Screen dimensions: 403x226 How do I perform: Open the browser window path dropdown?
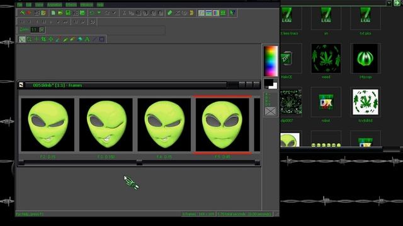(x=389, y=3)
